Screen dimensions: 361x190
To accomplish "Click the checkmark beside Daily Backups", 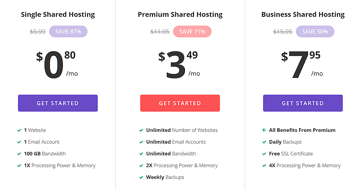I will [x=264, y=142].
